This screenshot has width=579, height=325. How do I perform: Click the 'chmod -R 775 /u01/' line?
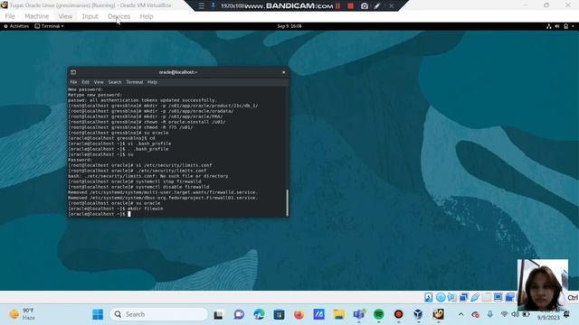pos(130,127)
